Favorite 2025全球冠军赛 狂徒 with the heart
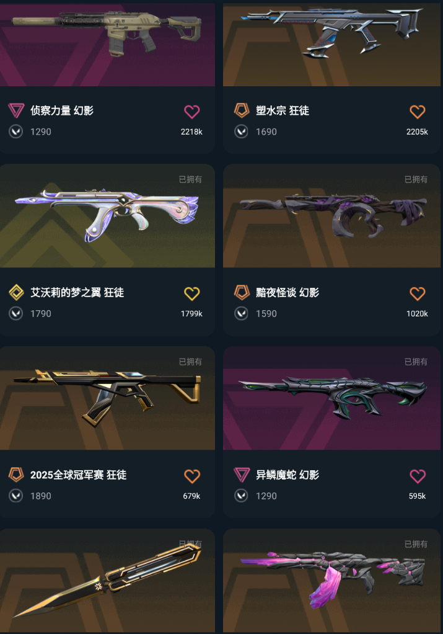This screenshot has height=634, width=443. (x=192, y=476)
